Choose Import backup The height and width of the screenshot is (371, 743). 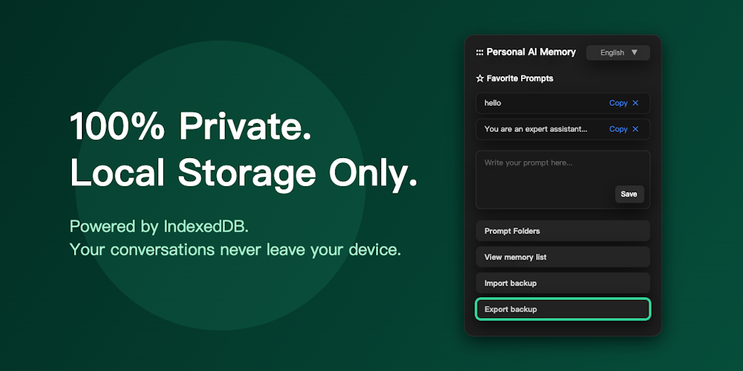click(x=562, y=283)
